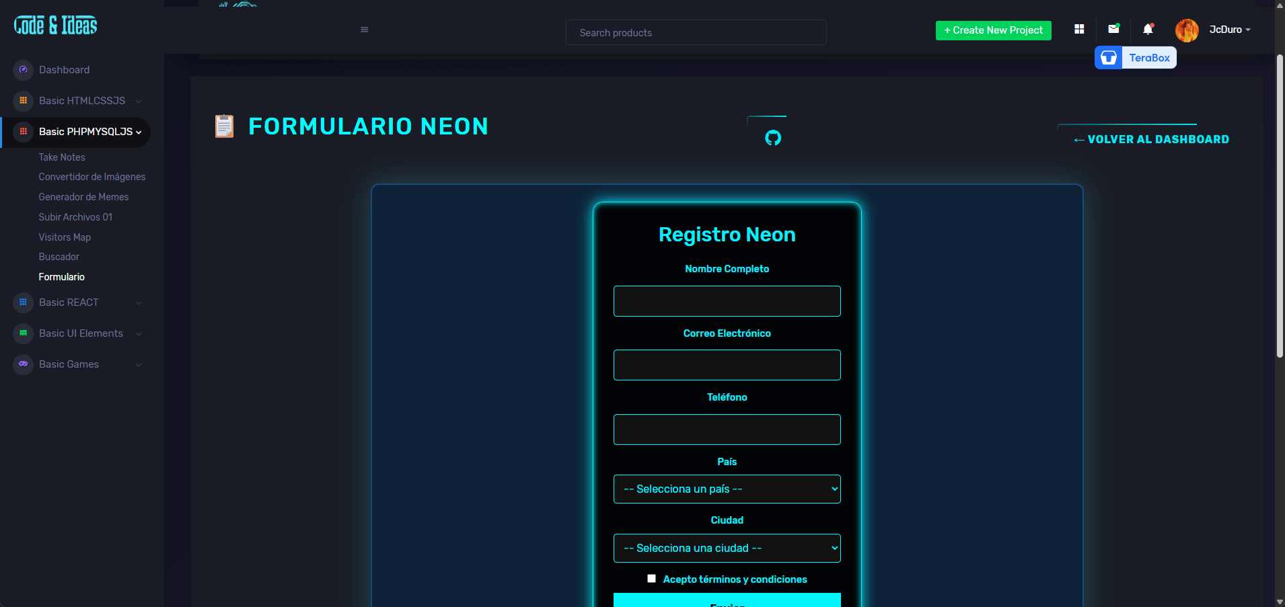The image size is (1285, 607).
Task: Select Visitors Map sidebar item
Action: click(65, 237)
